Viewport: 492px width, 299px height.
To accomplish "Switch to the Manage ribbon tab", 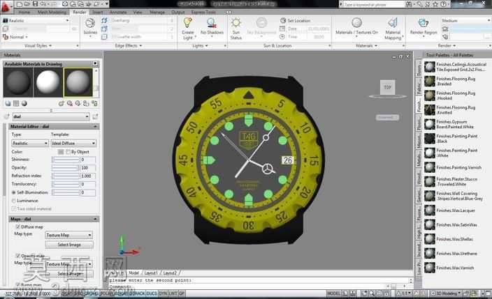I will (157, 13).
